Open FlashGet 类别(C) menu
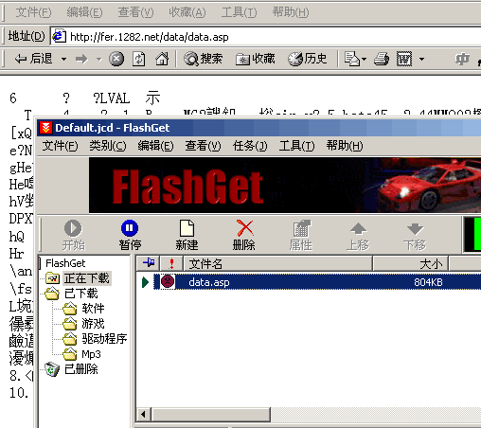481x428 pixels. click(108, 146)
